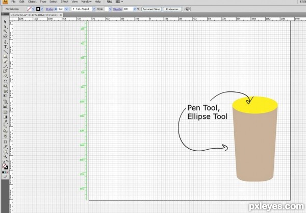Click the stroke weight 1 pt field

click(61, 9)
